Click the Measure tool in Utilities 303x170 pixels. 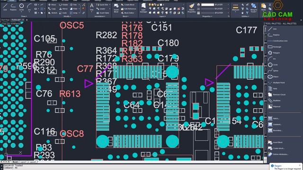click(235, 8)
